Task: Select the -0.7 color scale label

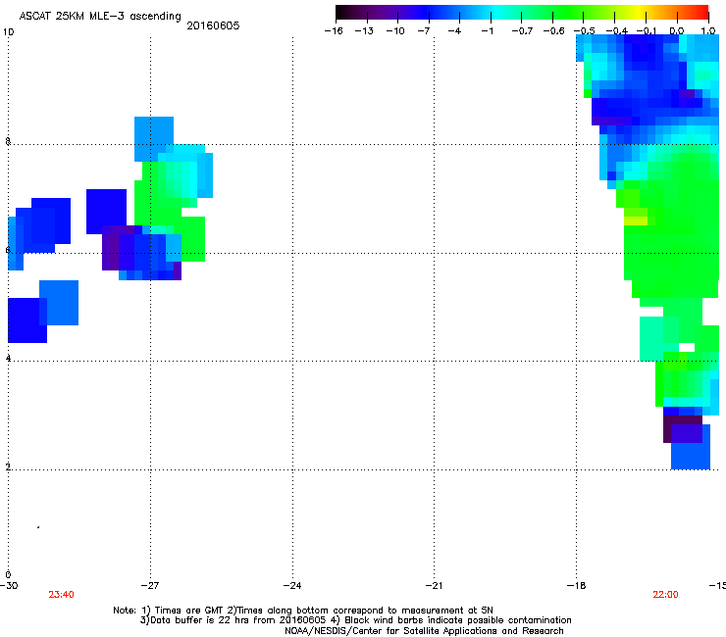Action: (x=522, y=31)
